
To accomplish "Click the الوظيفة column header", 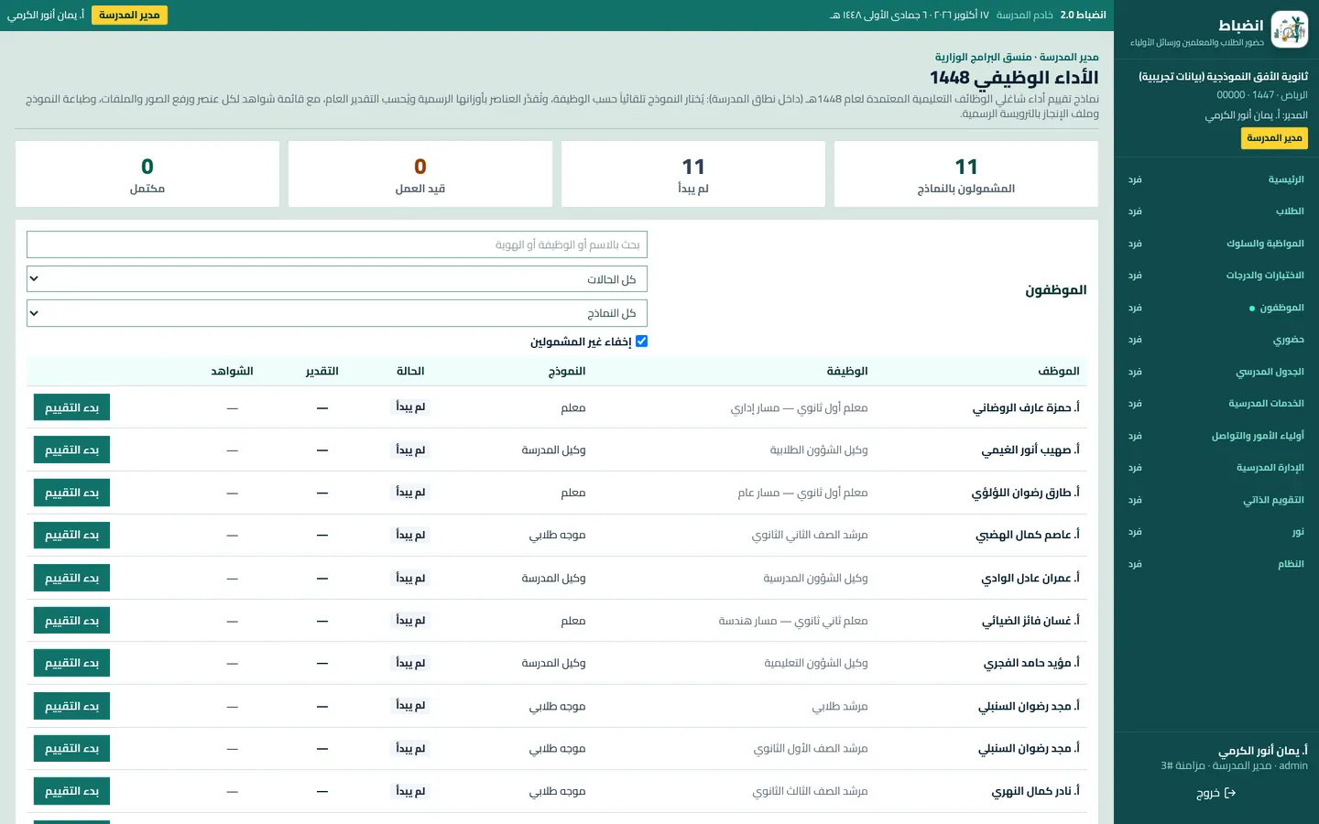I will click(x=847, y=371).
